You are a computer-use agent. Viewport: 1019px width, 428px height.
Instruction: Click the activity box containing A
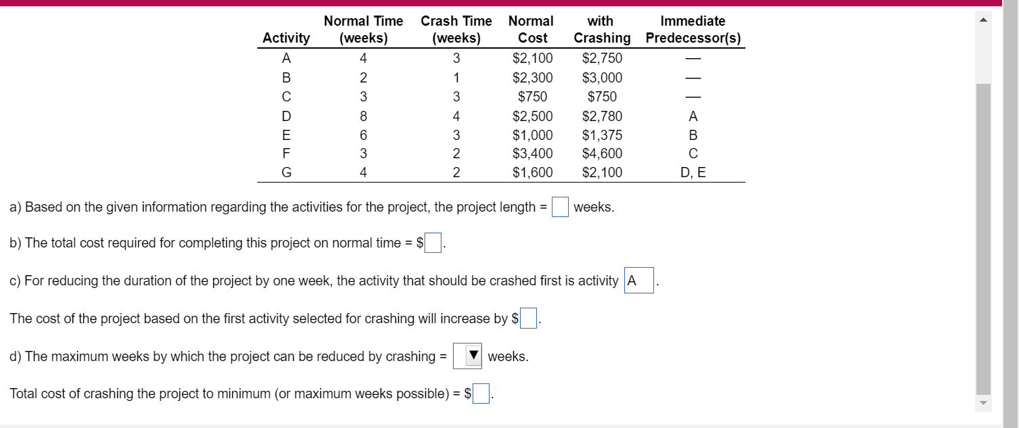pyautogui.click(x=638, y=279)
